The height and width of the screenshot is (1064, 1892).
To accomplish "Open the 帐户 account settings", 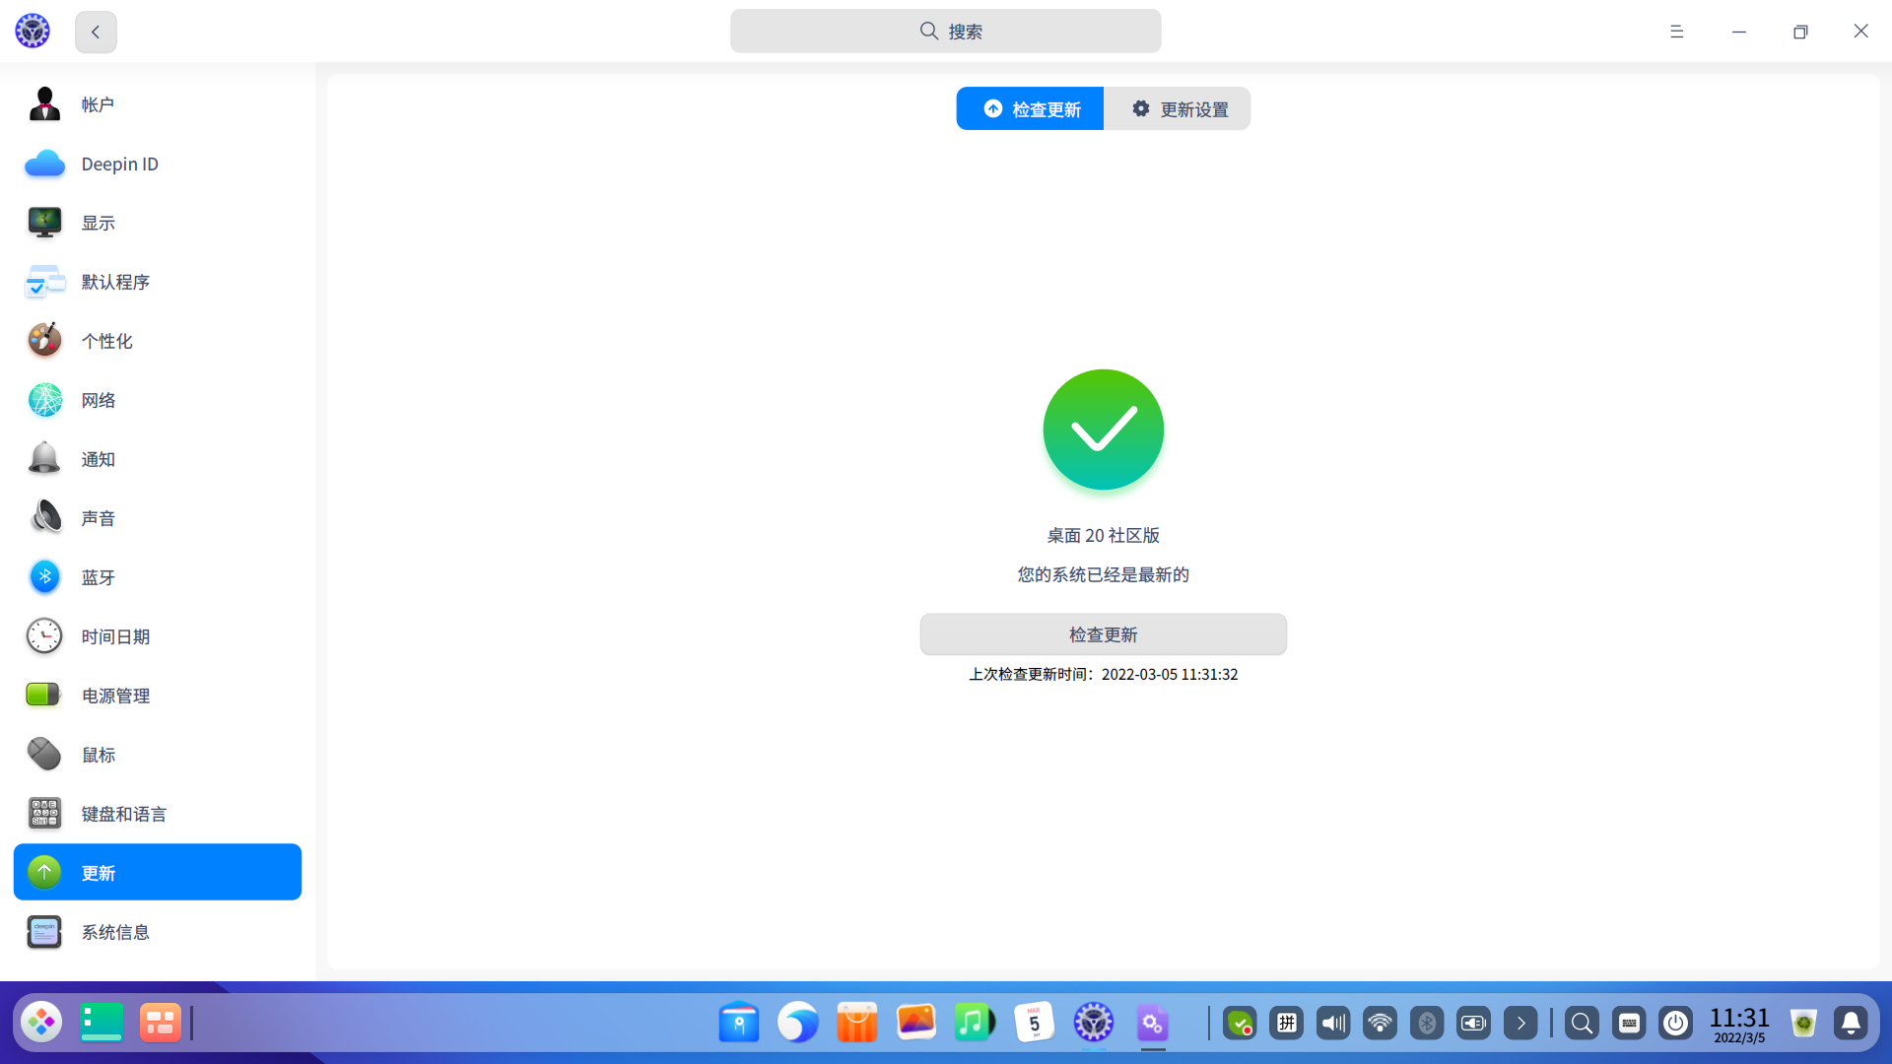I will tap(98, 104).
